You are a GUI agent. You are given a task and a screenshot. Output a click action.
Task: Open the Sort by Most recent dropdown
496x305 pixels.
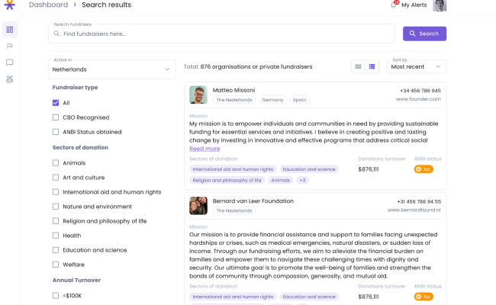tap(417, 66)
